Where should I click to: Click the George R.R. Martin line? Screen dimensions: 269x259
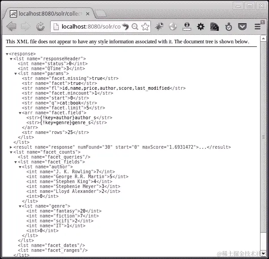77,177
